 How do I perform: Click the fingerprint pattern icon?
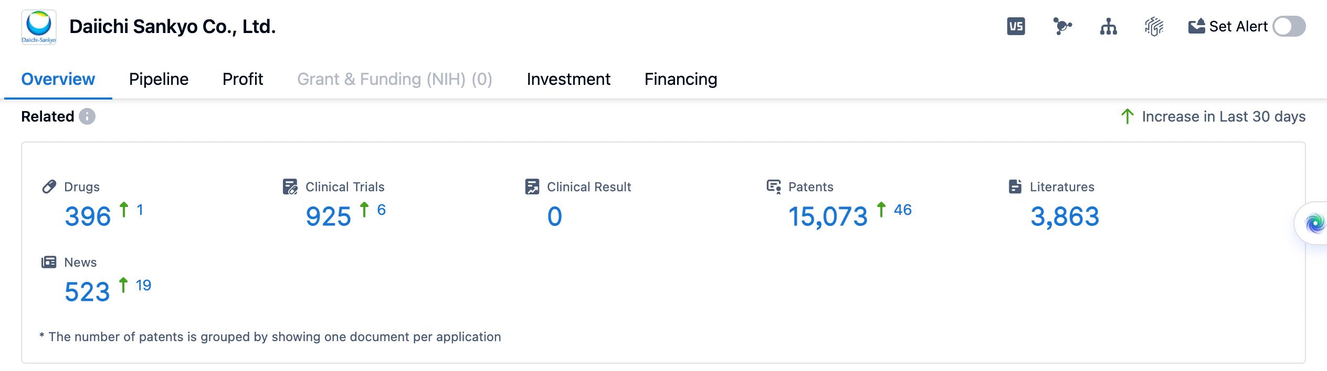click(x=1154, y=26)
